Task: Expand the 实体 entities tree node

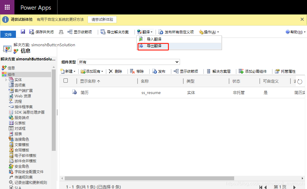Action: (x=6, y=80)
